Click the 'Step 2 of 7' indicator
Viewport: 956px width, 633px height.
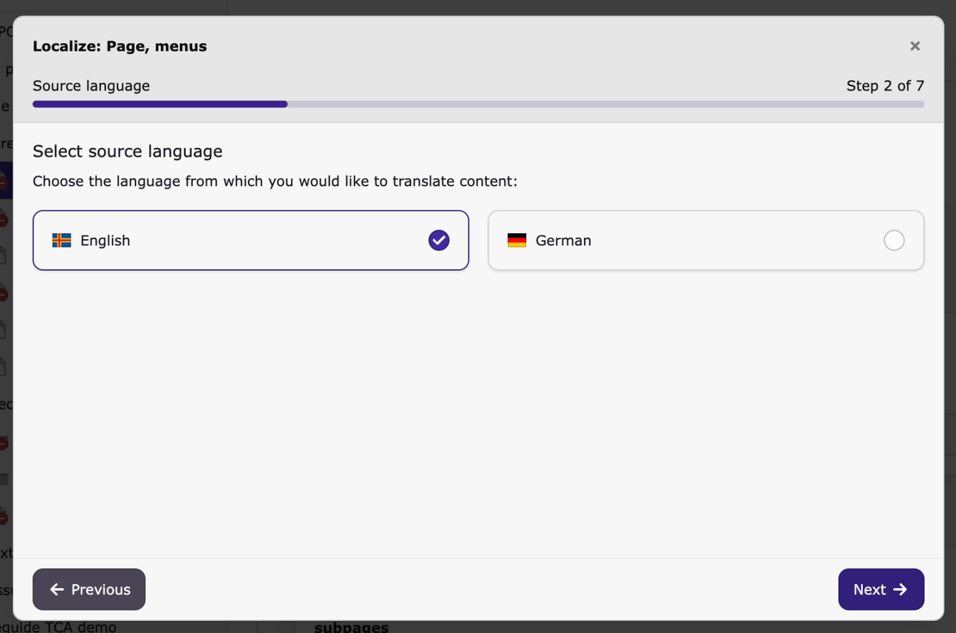[x=885, y=86]
